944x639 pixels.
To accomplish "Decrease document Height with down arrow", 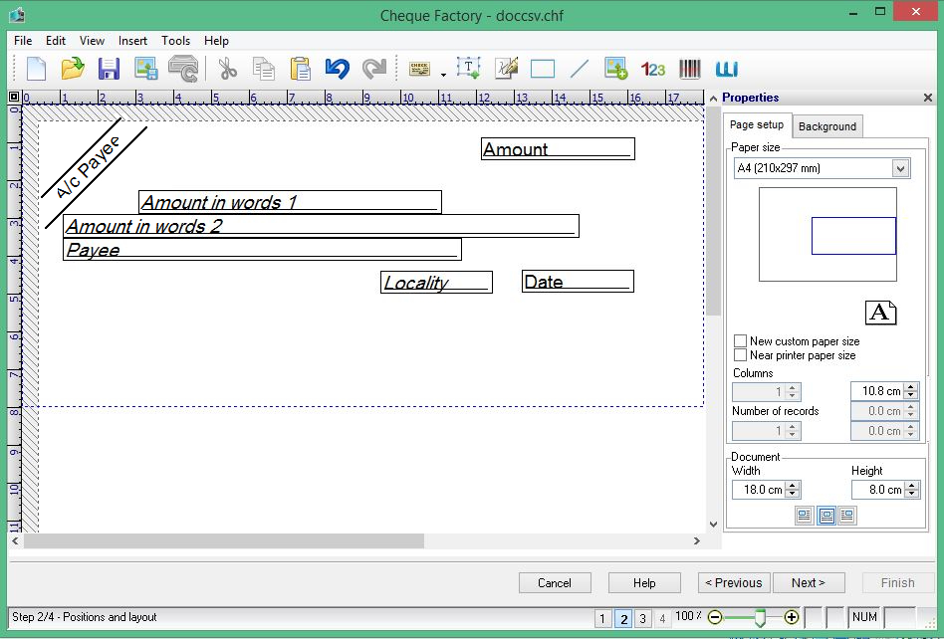I will click(912, 494).
